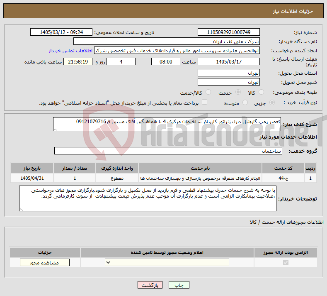327x296 pixels.
Task: Click the اطلاعات خدمات مورد نیاز heading
Action: point(288,137)
